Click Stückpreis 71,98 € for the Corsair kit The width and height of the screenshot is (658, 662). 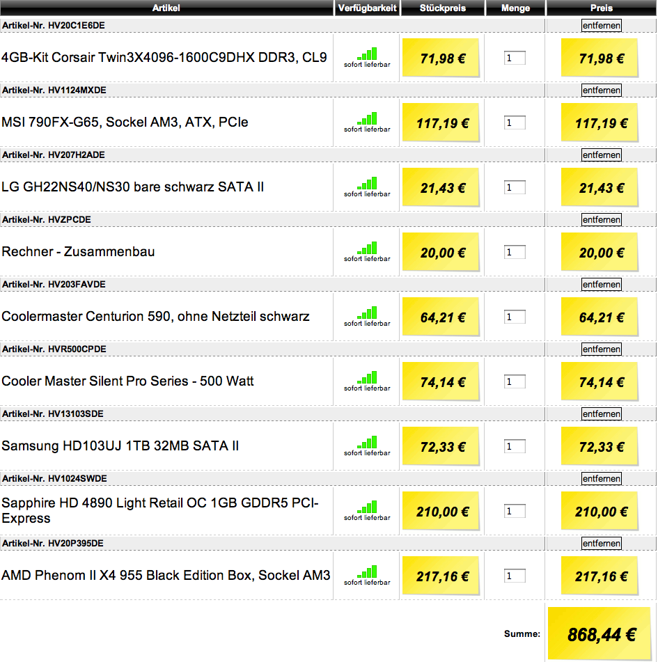coord(441,58)
